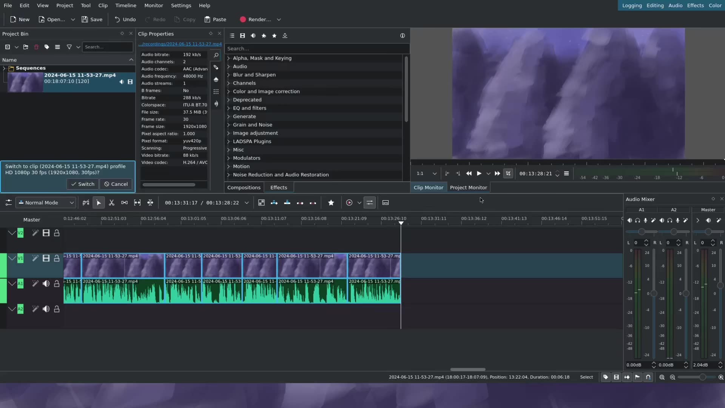The width and height of the screenshot is (725, 408).
Task: Expand the Blur and Sharpen effects category
Action: (228, 75)
